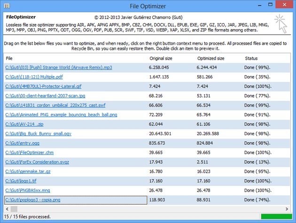The height and width of the screenshot is (223, 296).
Task: Select poplogo3 - copia.png file link
Action: coord(33,200)
